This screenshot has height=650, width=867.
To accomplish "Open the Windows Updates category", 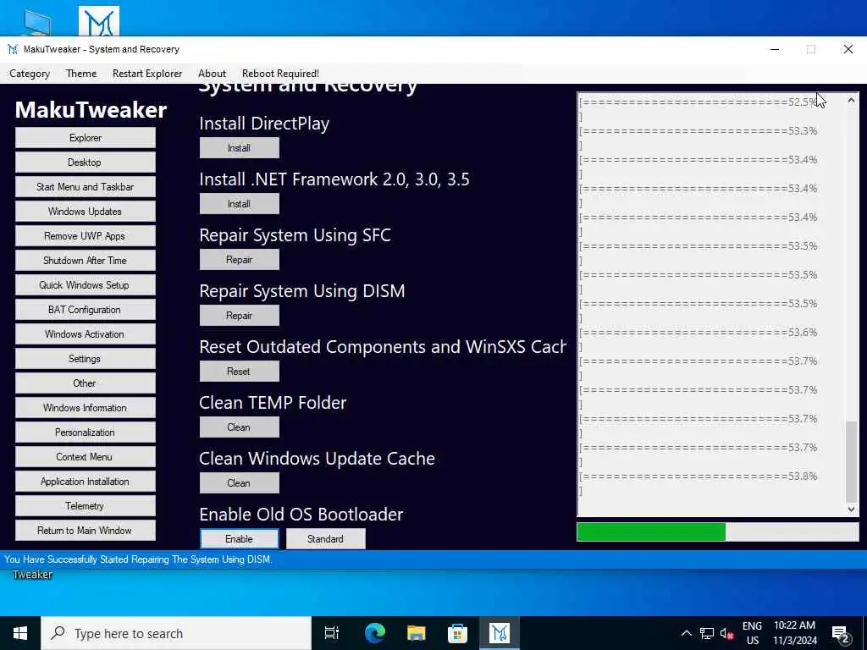I will (86, 211).
